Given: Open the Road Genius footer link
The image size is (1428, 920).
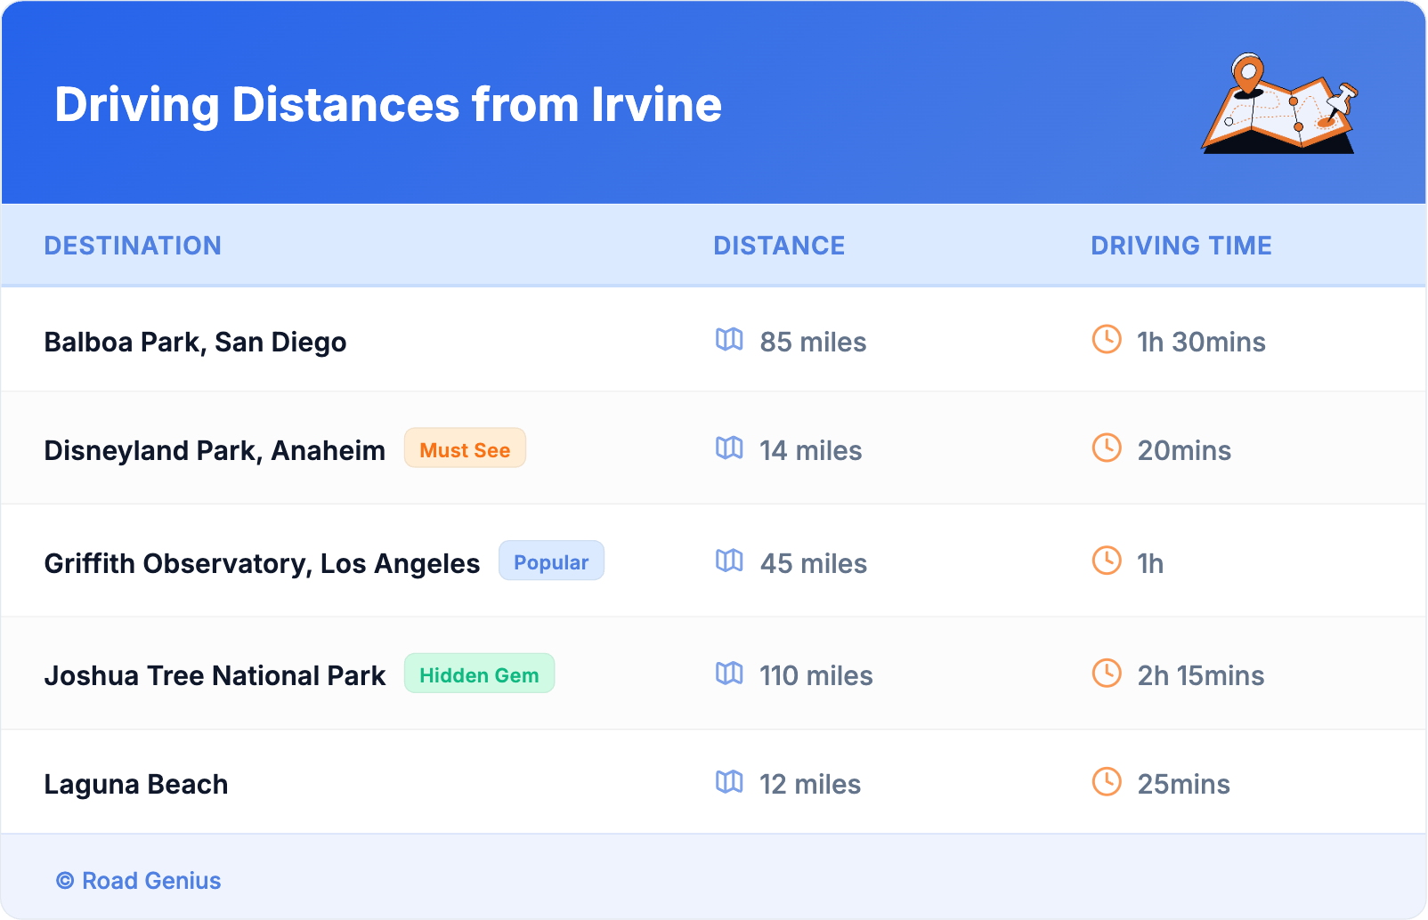Looking at the screenshot, I should 139,881.
